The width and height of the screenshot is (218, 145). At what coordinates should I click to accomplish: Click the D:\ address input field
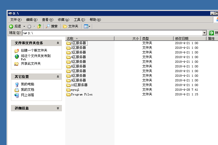(x=115, y=33)
